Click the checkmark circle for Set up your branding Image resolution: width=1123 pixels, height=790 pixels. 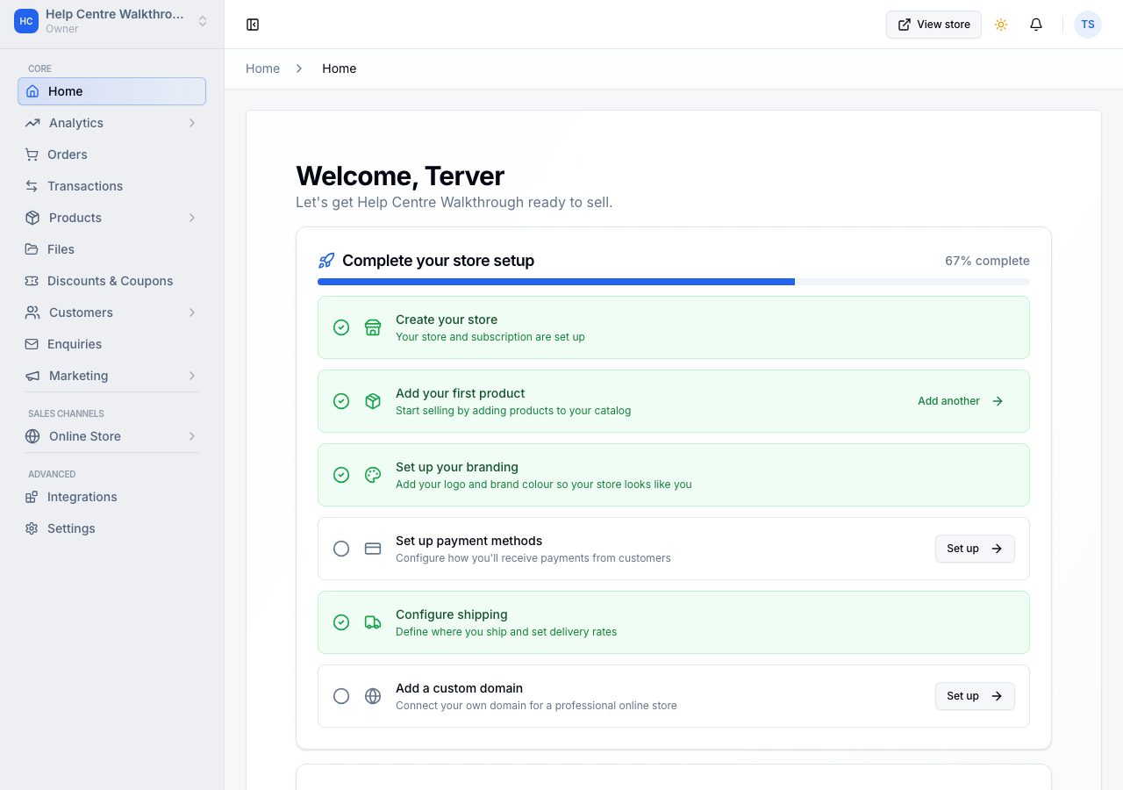(341, 475)
